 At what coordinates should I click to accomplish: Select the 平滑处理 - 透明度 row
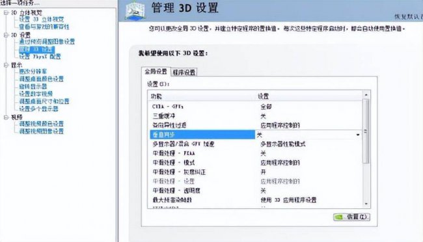coord(255,191)
